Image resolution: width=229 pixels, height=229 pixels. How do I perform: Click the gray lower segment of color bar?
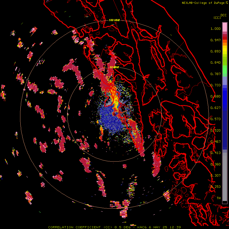tap(225, 177)
